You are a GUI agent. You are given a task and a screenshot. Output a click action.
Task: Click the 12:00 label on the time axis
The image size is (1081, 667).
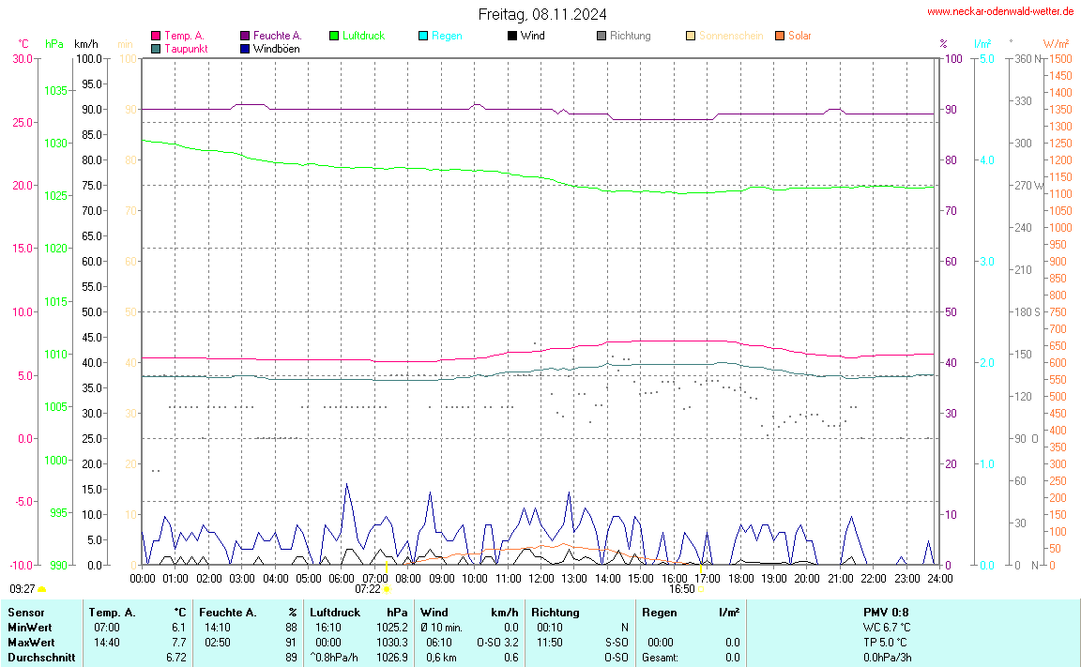pyautogui.click(x=540, y=577)
